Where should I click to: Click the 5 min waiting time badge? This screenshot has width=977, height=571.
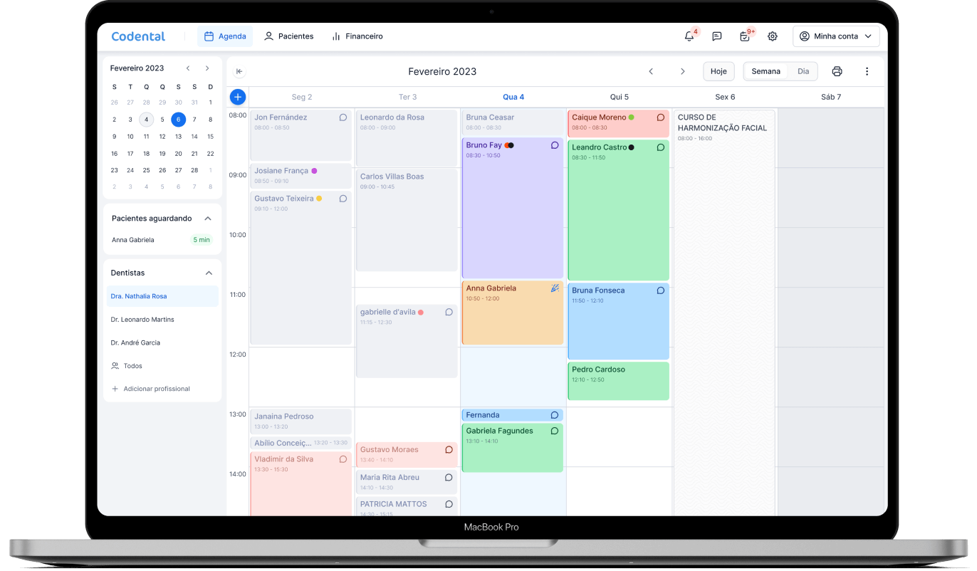(x=202, y=240)
